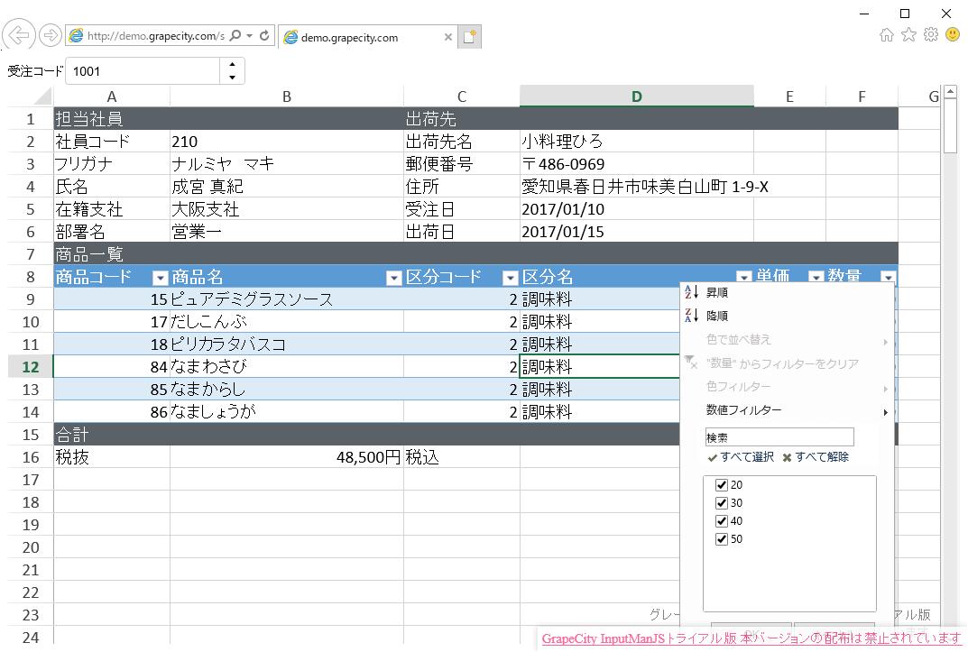Image resolution: width=968 pixels, height=652 pixels.
Task: Click the 大阪支社 cell
Action: pyautogui.click(x=287, y=209)
